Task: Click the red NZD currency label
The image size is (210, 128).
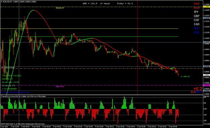Action: [x=197, y=8]
